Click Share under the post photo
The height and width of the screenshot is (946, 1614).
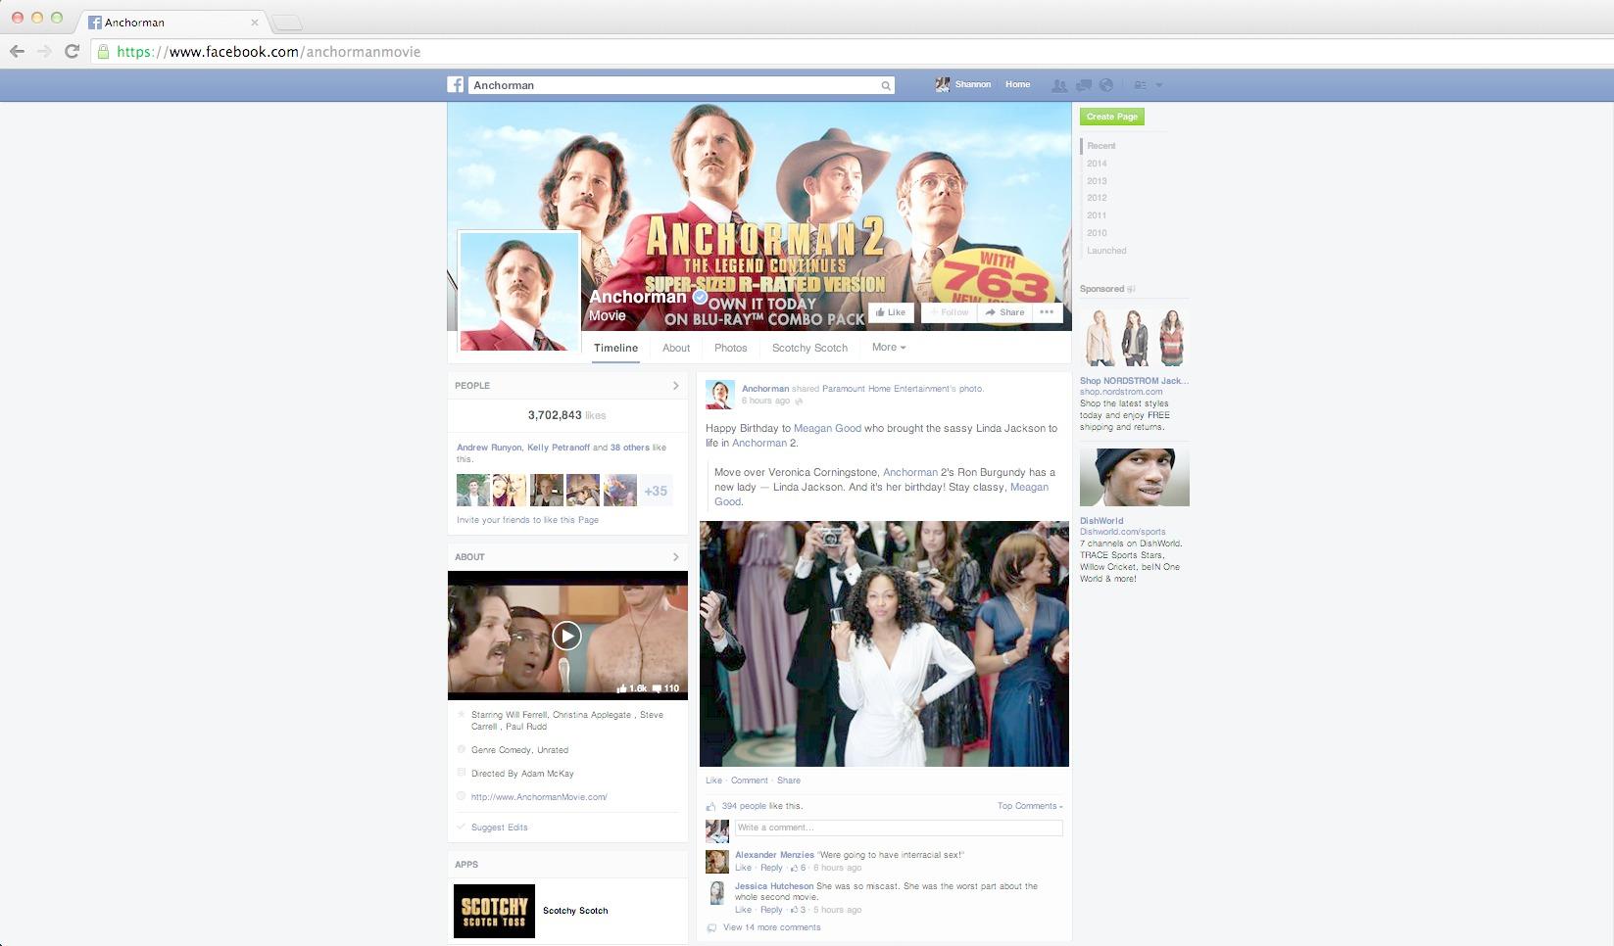[789, 780]
